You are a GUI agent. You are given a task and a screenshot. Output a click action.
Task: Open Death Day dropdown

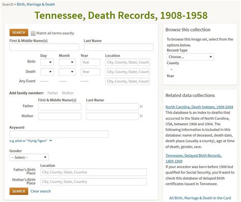click(x=47, y=72)
